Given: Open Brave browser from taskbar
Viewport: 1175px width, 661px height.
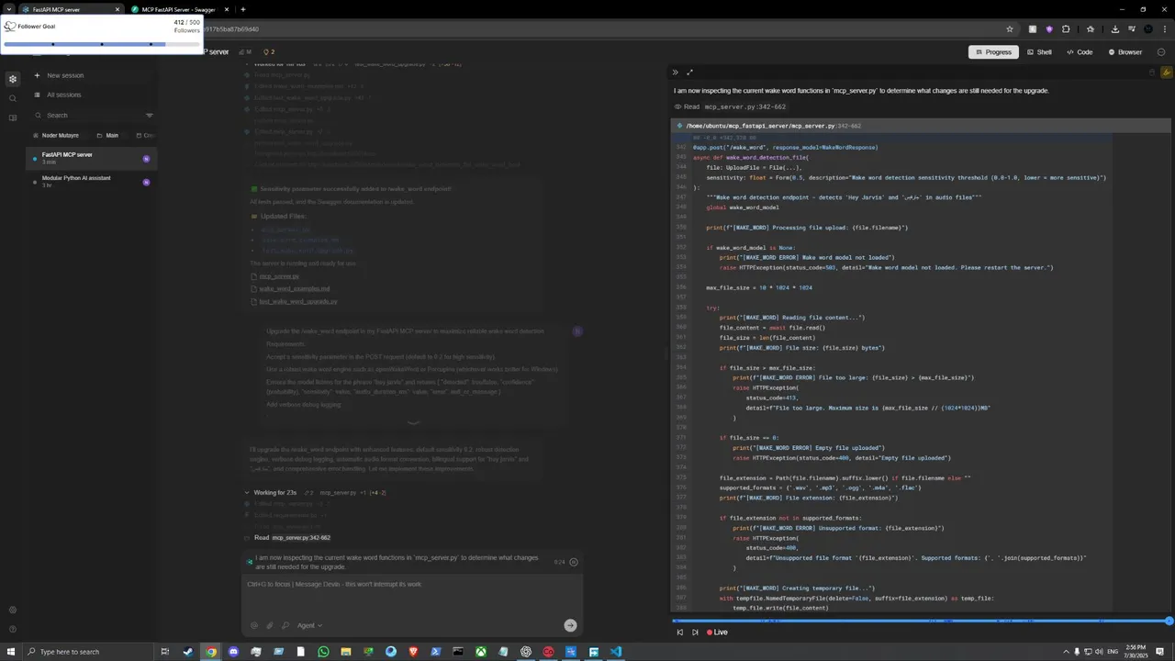Looking at the screenshot, I should pos(413,652).
